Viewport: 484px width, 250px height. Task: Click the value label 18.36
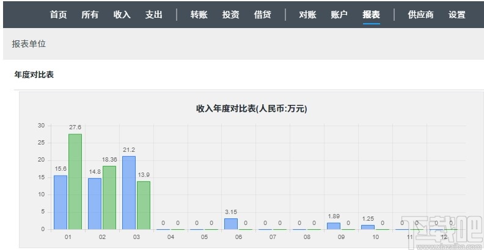(109, 160)
